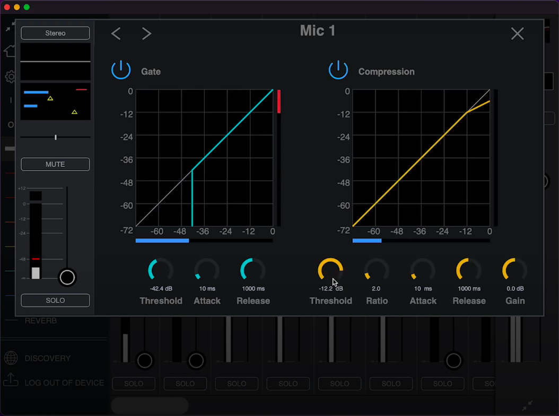Click the Stereo button

pos(55,33)
